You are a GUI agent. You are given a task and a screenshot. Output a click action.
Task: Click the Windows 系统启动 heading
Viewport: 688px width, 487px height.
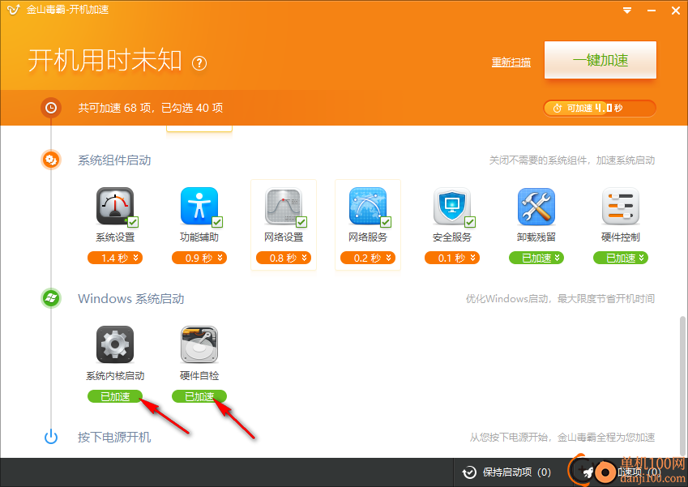pos(131,299)
